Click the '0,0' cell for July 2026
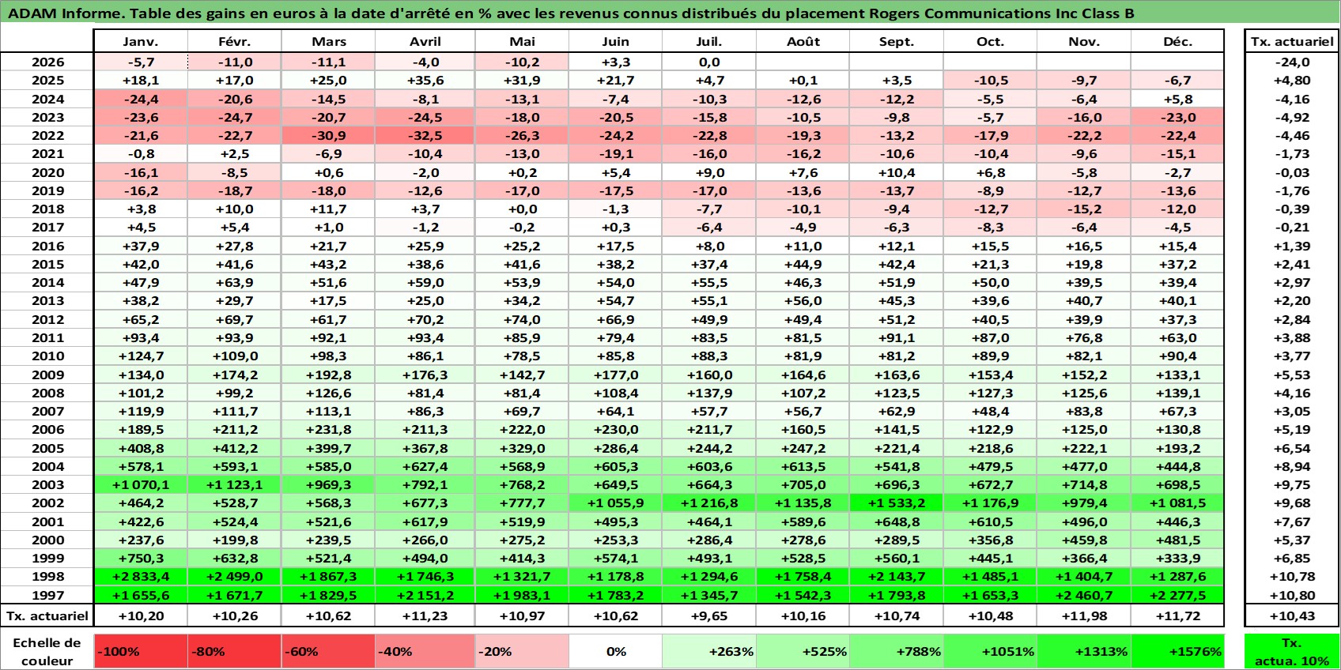This screenshot has height=670, width=1341. point(709,62)
